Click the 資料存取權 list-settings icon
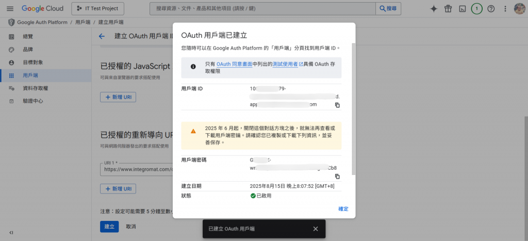Image resolution: width=528 pixels, height=241 pixels. click(11, 88)
